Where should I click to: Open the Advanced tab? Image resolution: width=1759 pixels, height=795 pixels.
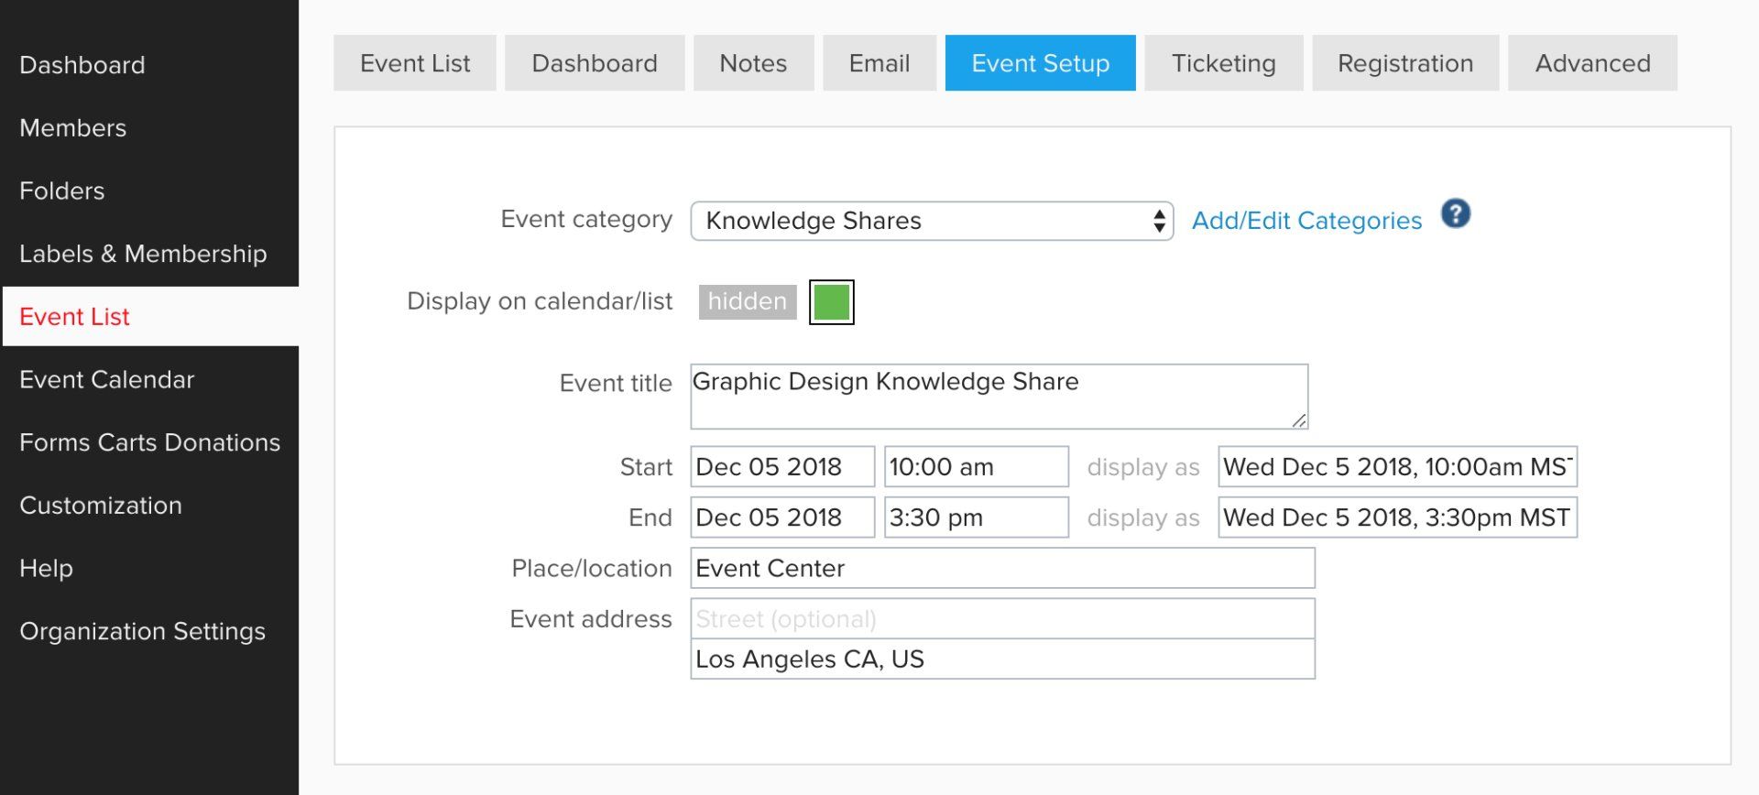click(1593, 63)
